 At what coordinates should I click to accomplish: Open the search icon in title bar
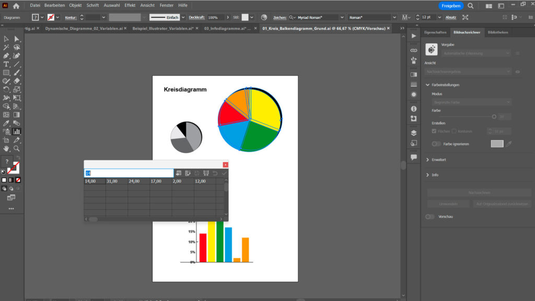[x=471, y=6]
